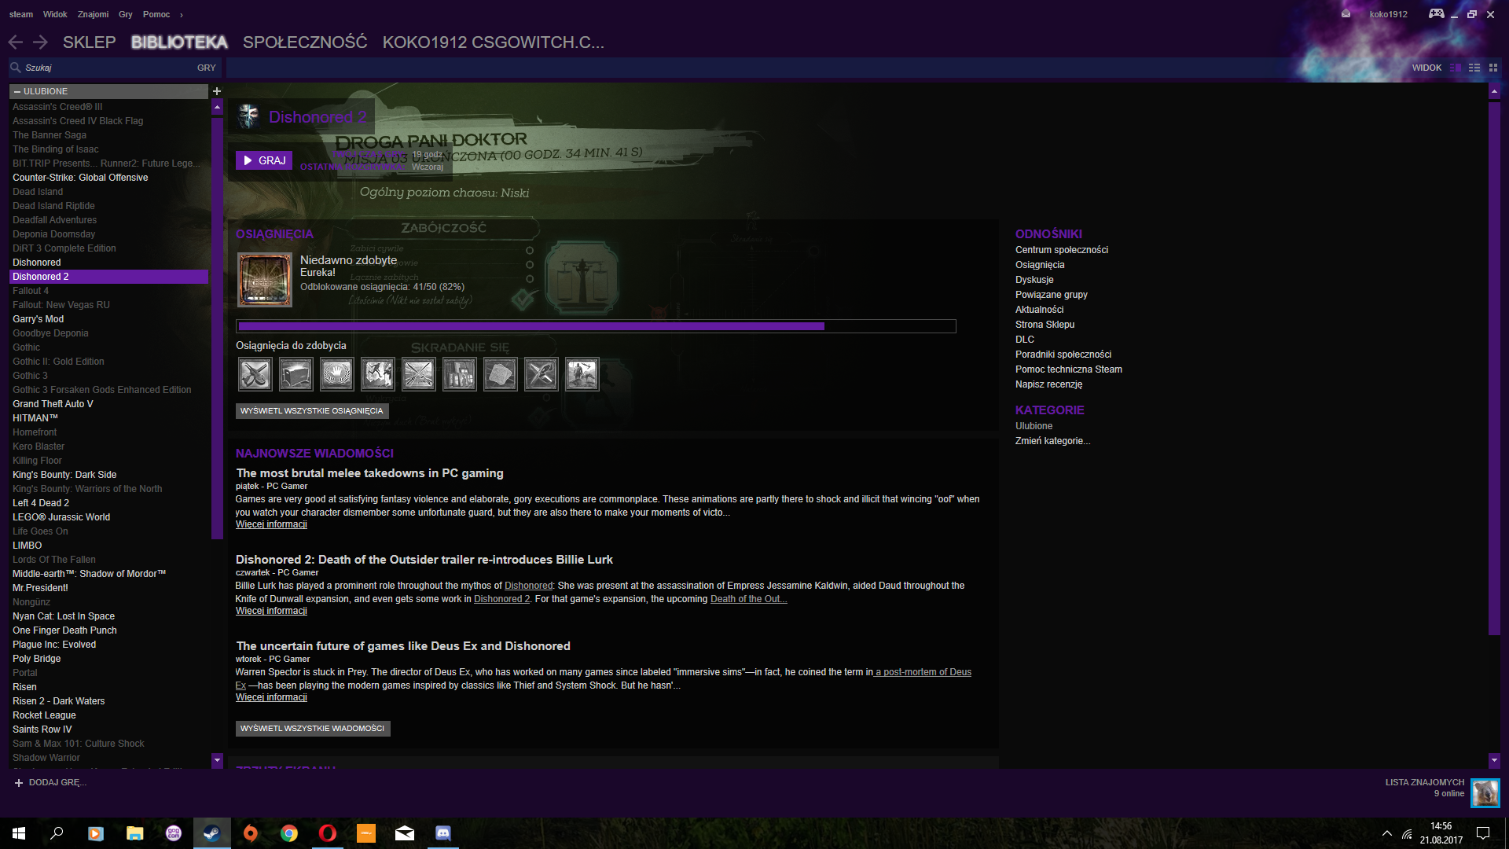Viewport: 1509px width, 849px height.
Task: Open the Eureka! achievement thumbnail
Action: coord(265,280)
